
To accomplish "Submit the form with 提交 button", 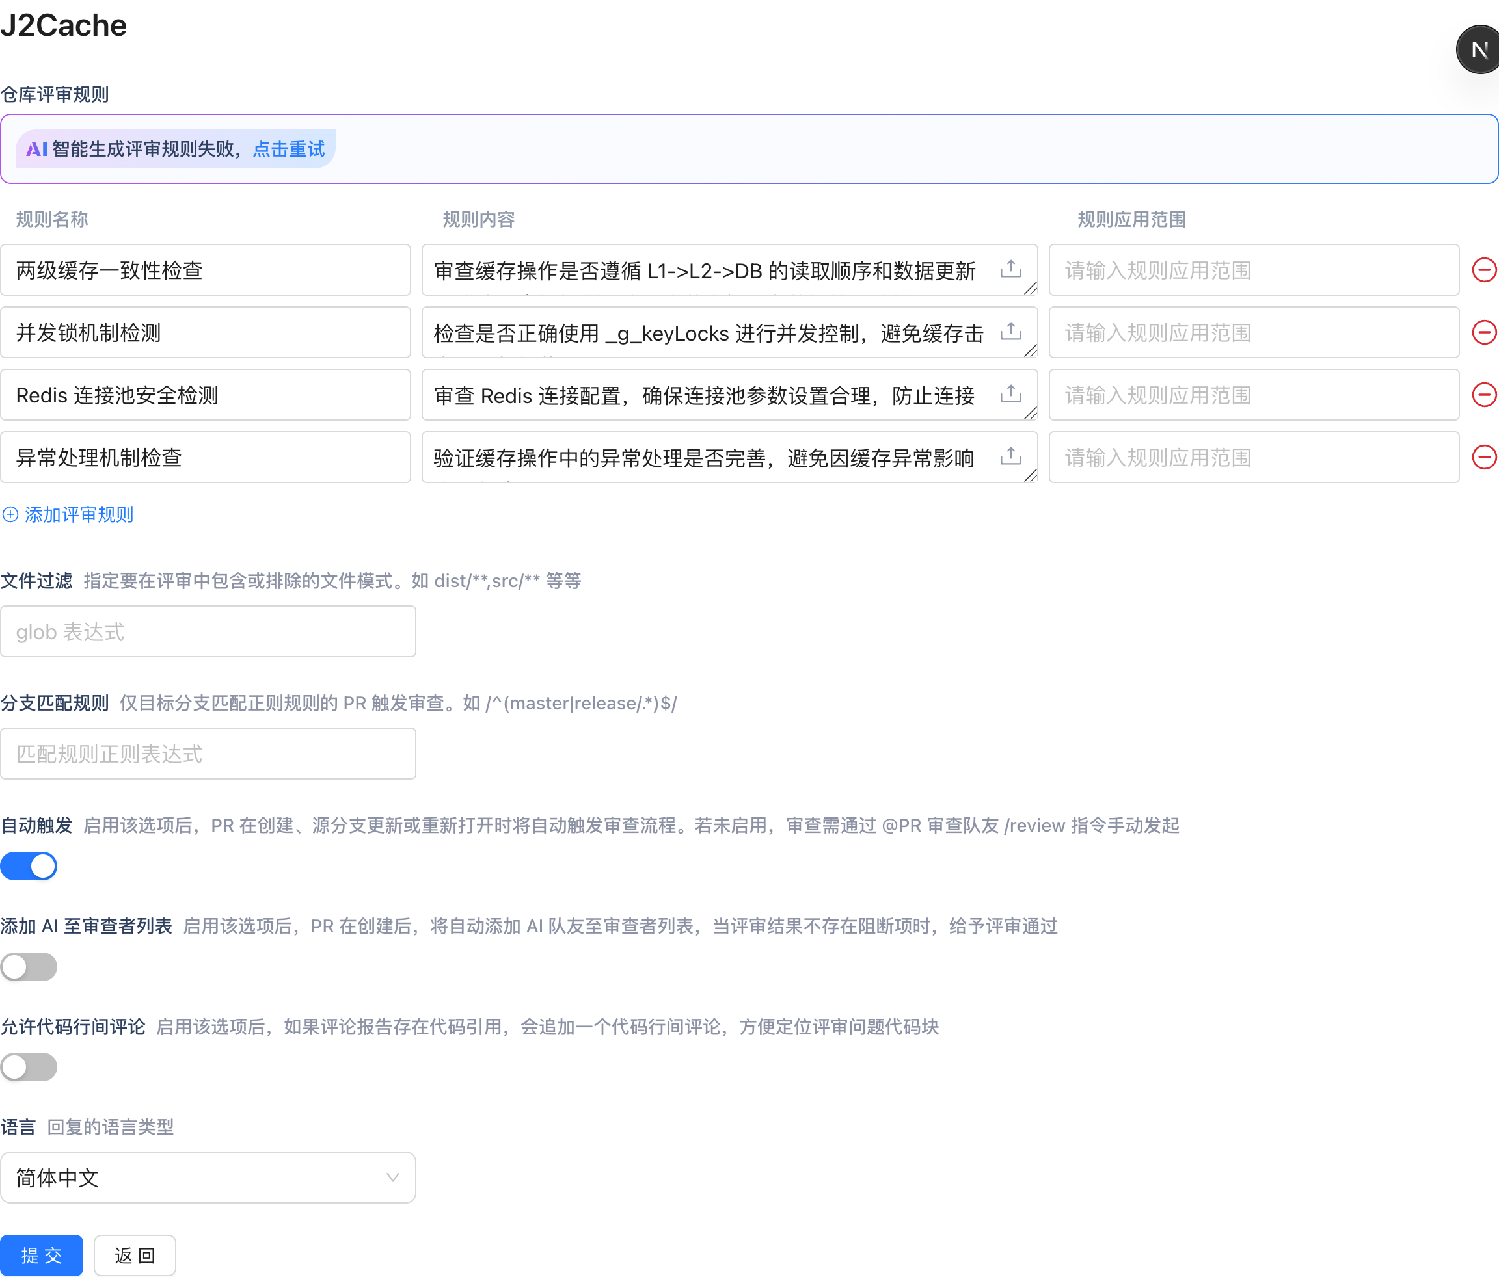I will pyautogui.click(x=41, y=1256).
